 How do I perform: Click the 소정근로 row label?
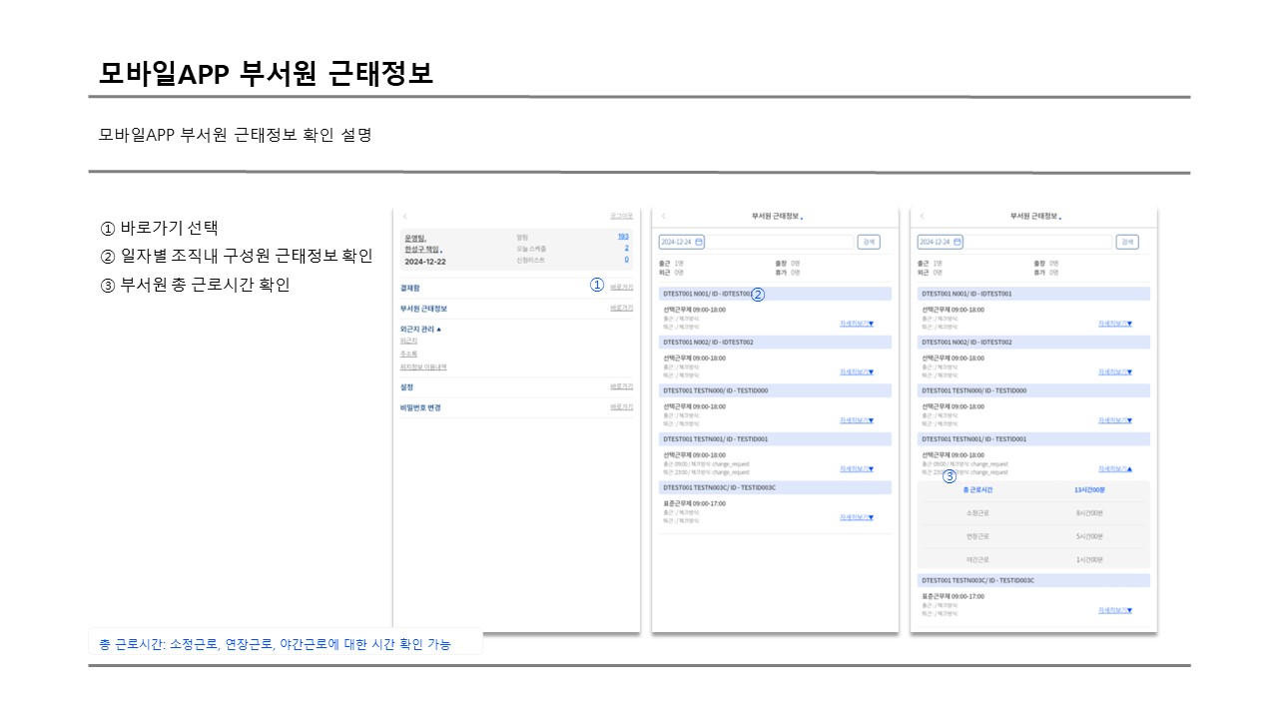977,513
